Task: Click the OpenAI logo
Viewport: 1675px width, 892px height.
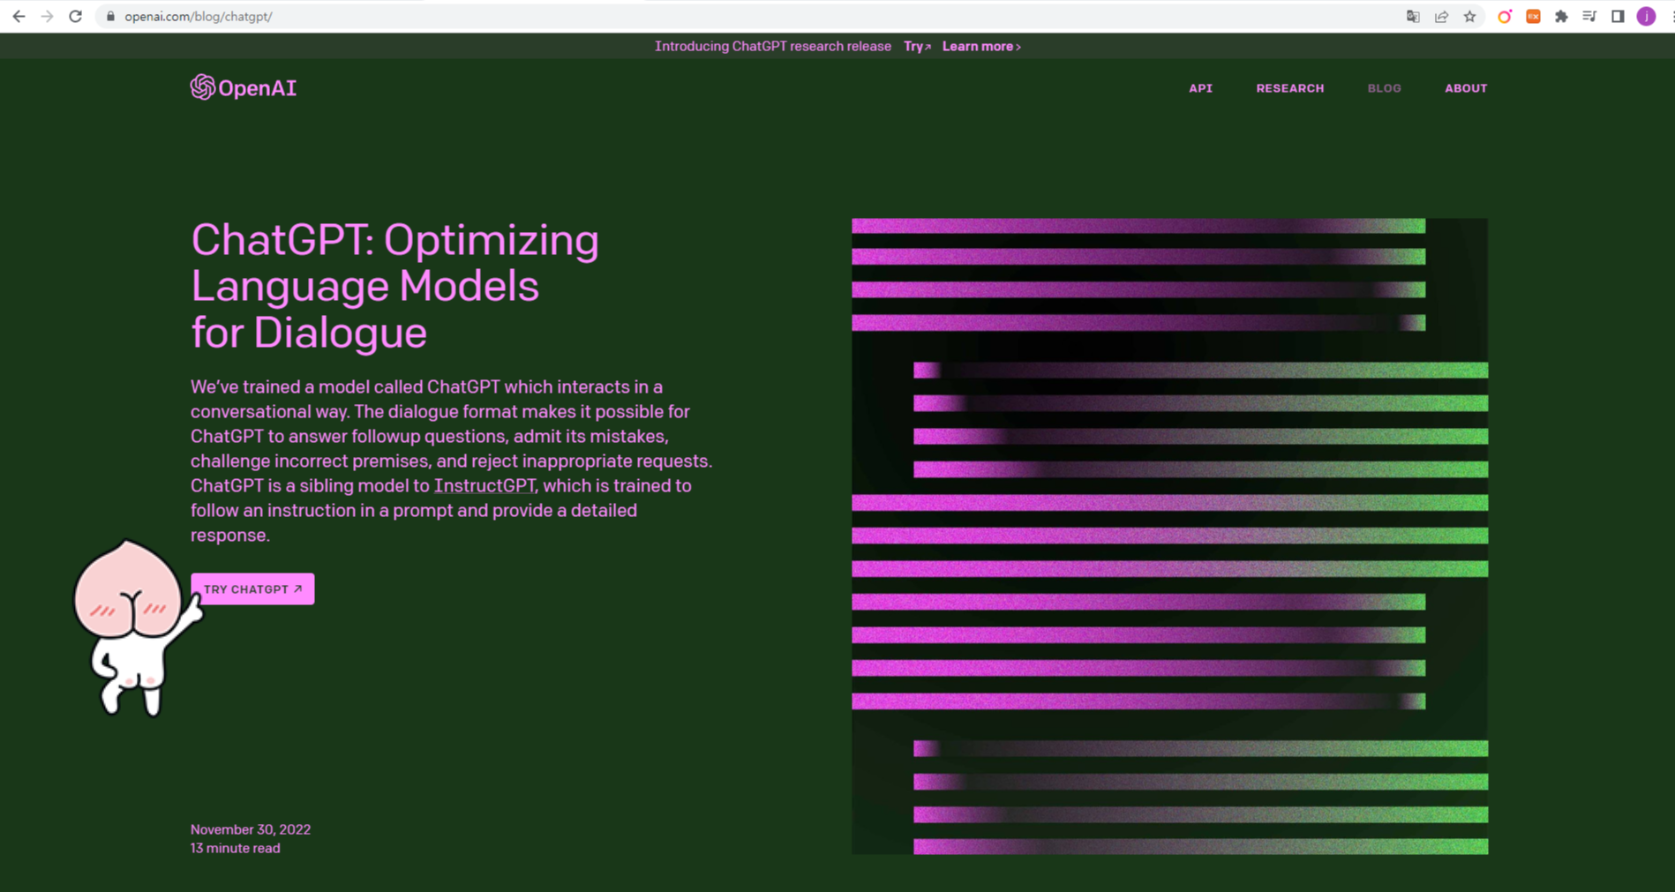Action: [x=244, y=87]
